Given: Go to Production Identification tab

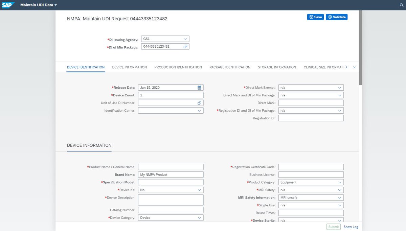Looking at the screenshot, I should tap(178, 67).
